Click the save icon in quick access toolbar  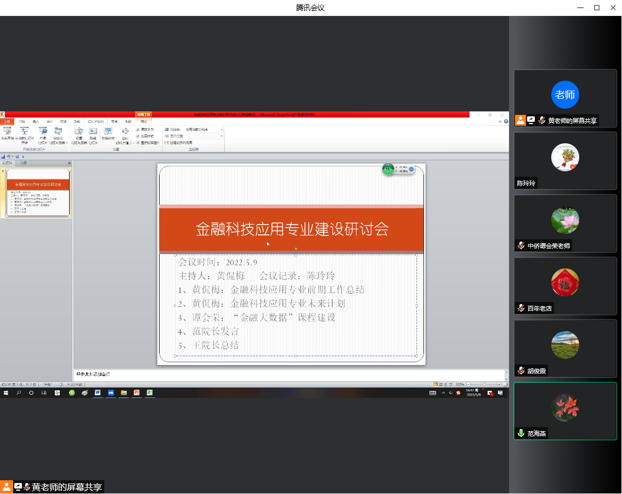[3, 156]
